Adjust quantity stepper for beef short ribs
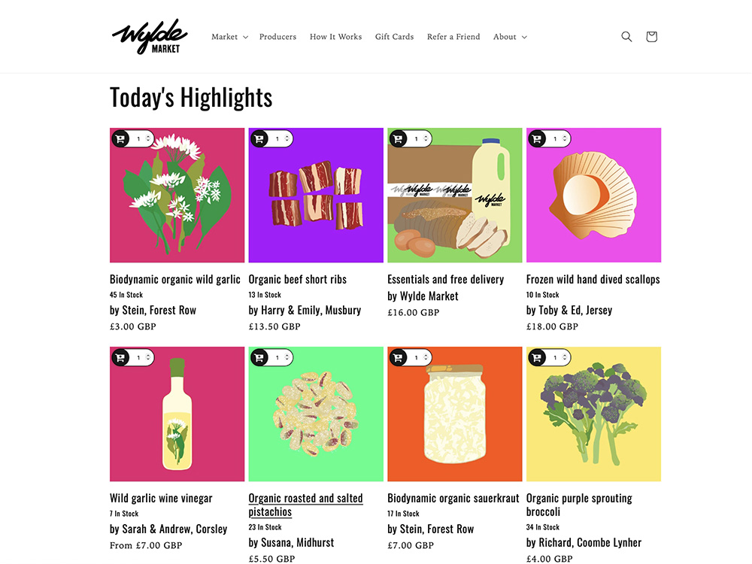752x564 pixels. 287,139
